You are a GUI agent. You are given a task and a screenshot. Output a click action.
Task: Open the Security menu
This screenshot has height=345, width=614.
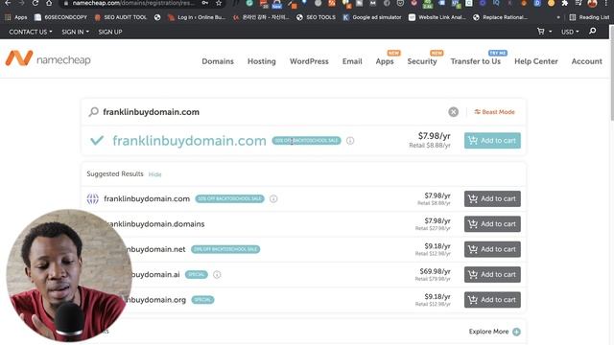(x=422, y=61)
